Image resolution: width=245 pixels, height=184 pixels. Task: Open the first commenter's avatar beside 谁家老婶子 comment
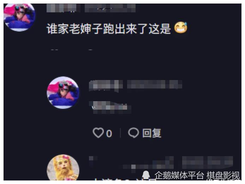(x=19, y=17)
